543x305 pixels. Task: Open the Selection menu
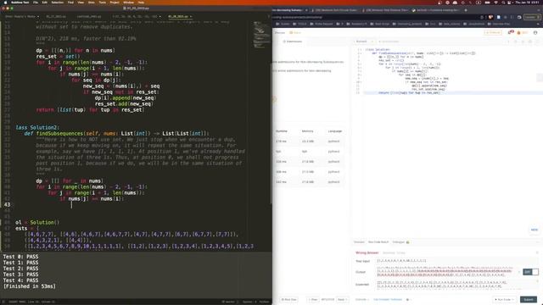coord(58,3)
